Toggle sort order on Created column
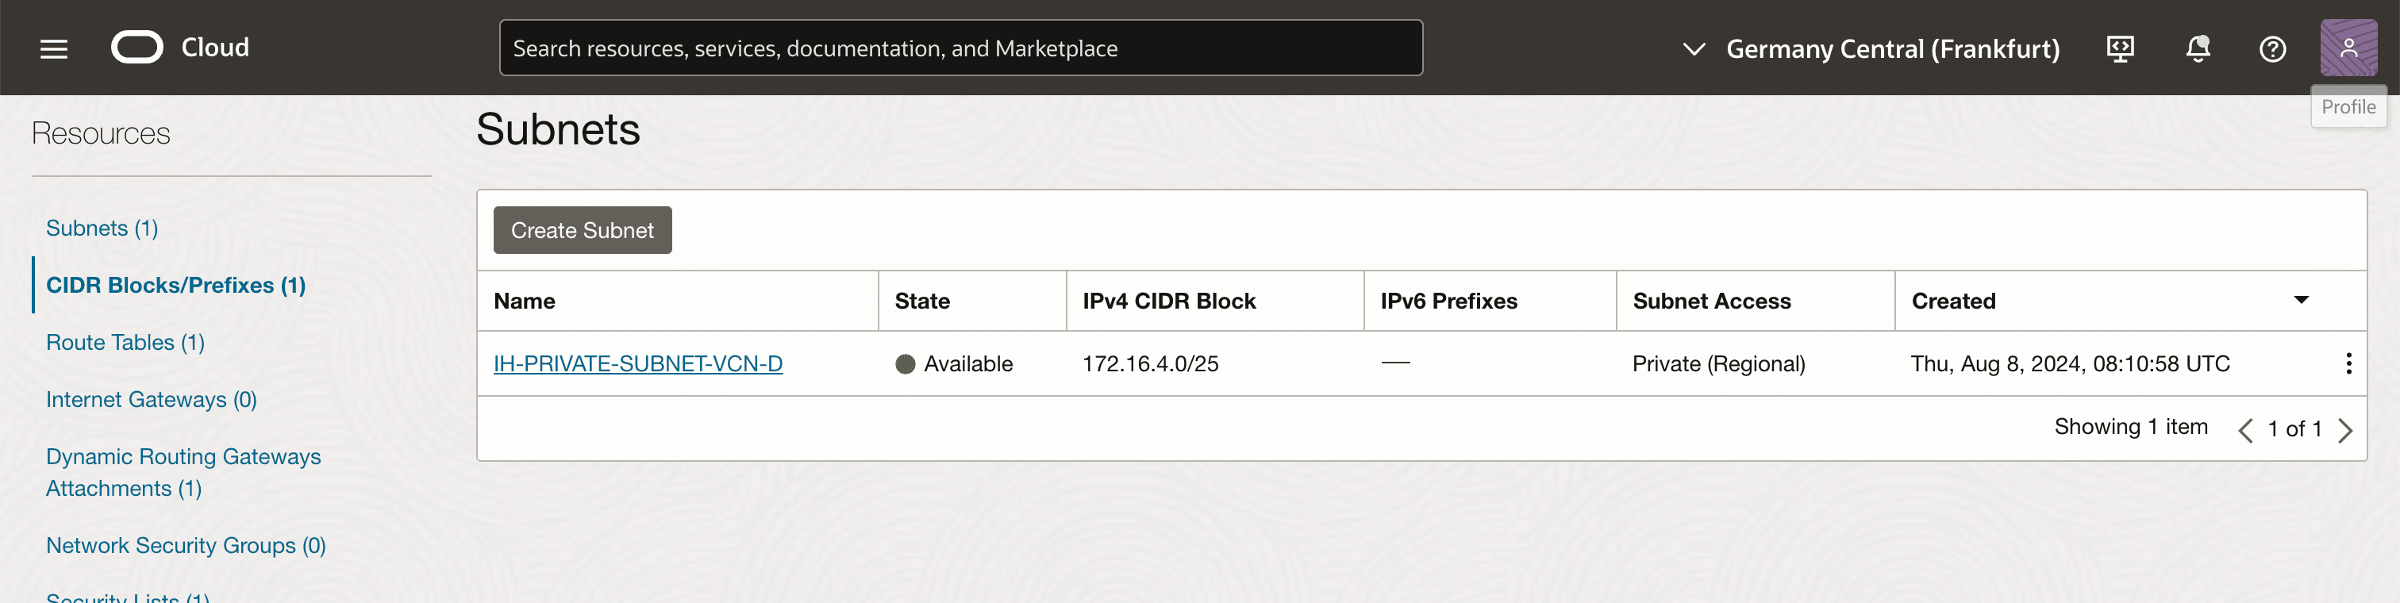Screen dimensions: 2400x603 click(x=2300, y=300)
